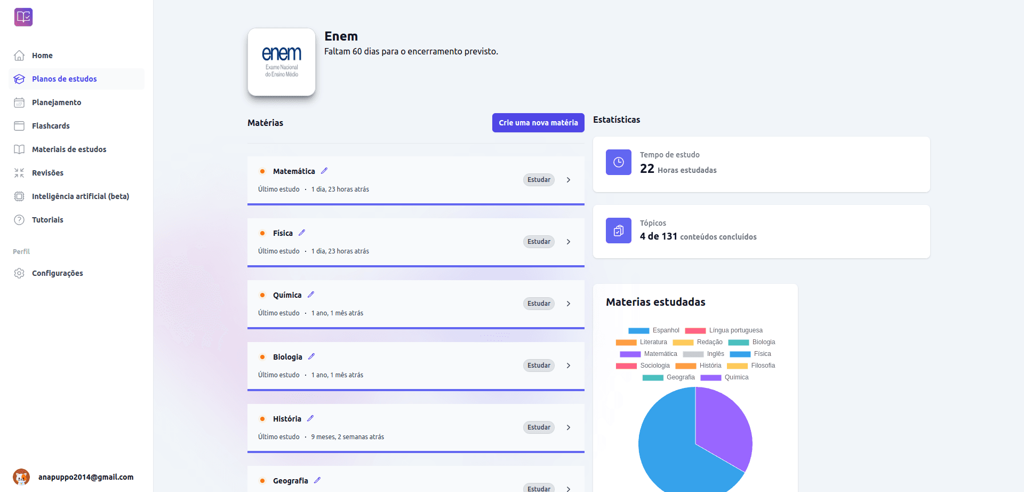Screen dimensions: 1024x492
Task: Edit Química with the pencil icon
Action: 311,295
